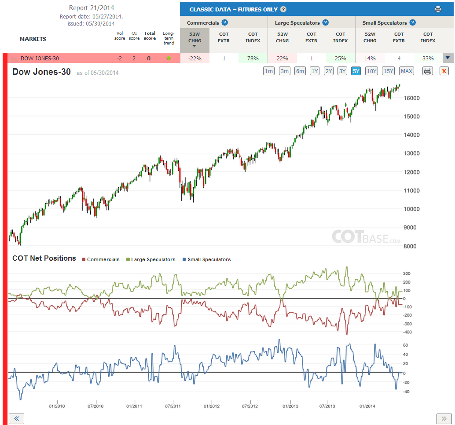Click the 07/2011 date axis label
Image resolution: width=455 pixels, height=425 pixels.
[x=172, y=406]
